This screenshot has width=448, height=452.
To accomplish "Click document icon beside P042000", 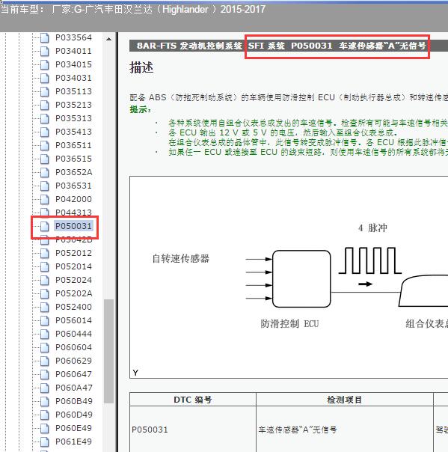I will click(45, 200).
